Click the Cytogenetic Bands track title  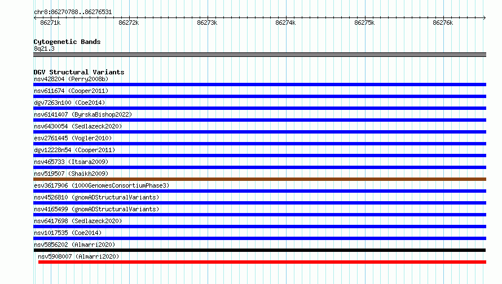tap(67, 42)
